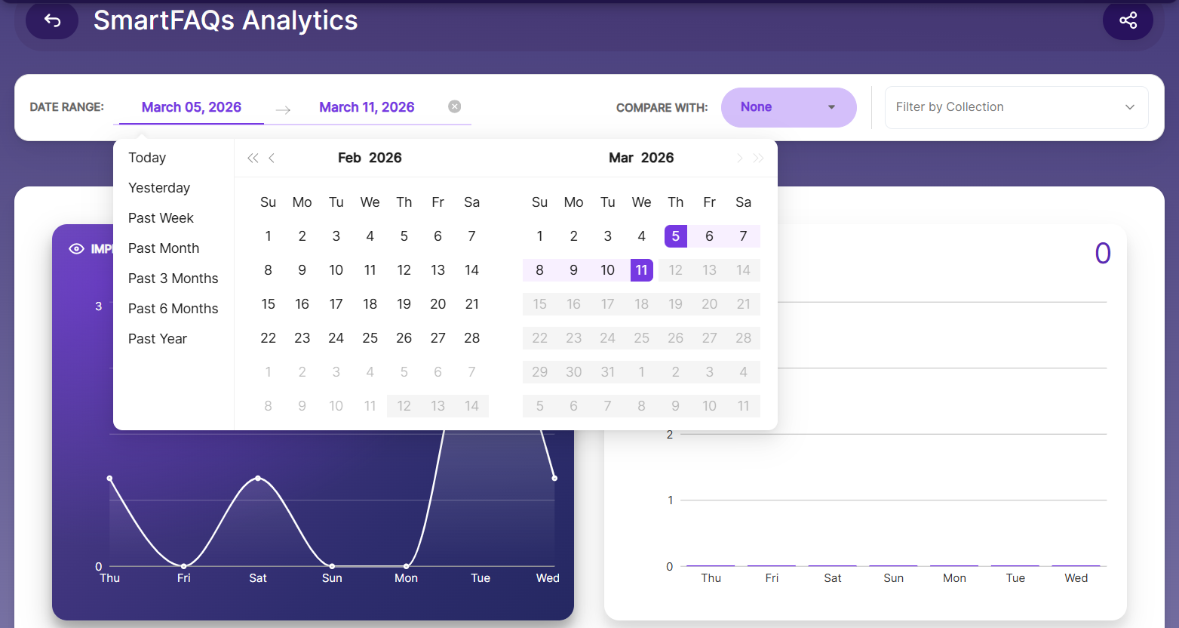Select February 9 in calendar
1179x628 pixels.
click(x=302, y=270)
